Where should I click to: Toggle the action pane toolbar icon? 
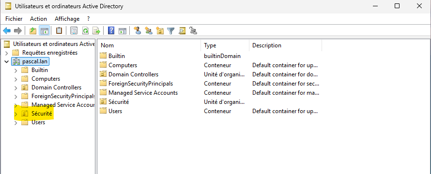pos(123,31)
